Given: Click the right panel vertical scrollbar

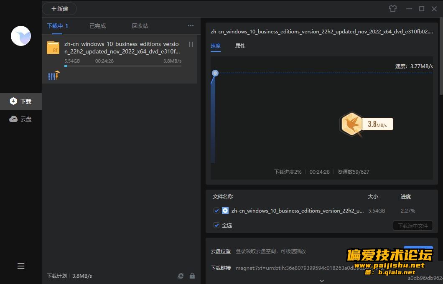Looking at the screenshot, I should 441,56.
